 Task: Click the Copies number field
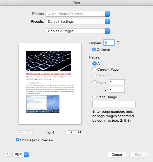109,43
